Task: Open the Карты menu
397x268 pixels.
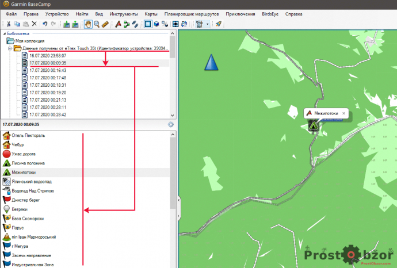Action: tap(150, 13)
